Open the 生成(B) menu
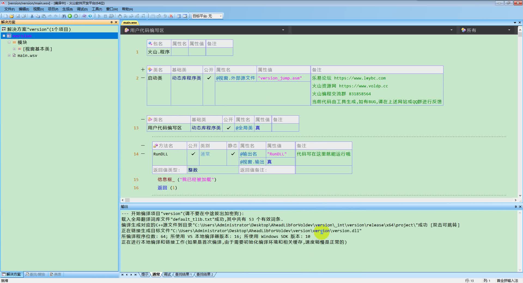The height and width of the screenshot is (283, 523). coord(67,9)
